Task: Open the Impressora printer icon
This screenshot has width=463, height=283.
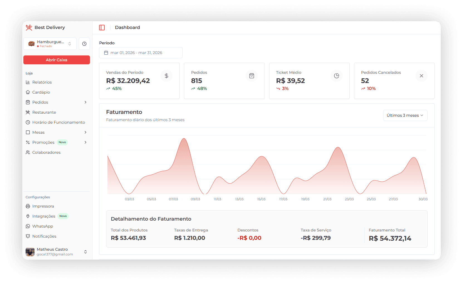Action: [x=28, y=206]
